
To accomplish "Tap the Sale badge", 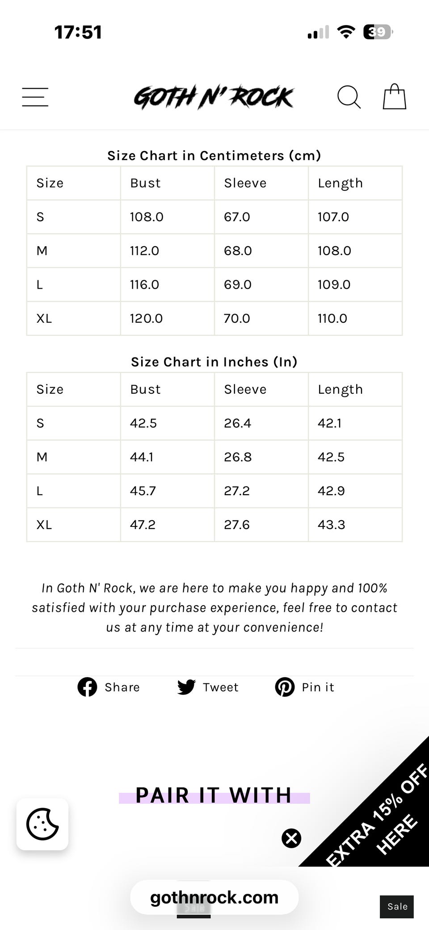I will pos(397,906).
